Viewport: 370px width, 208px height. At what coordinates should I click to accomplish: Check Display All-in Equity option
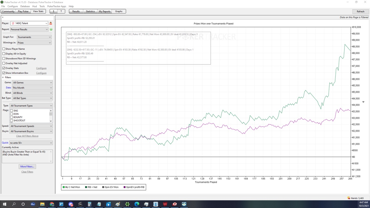click(x=4, y=54)
